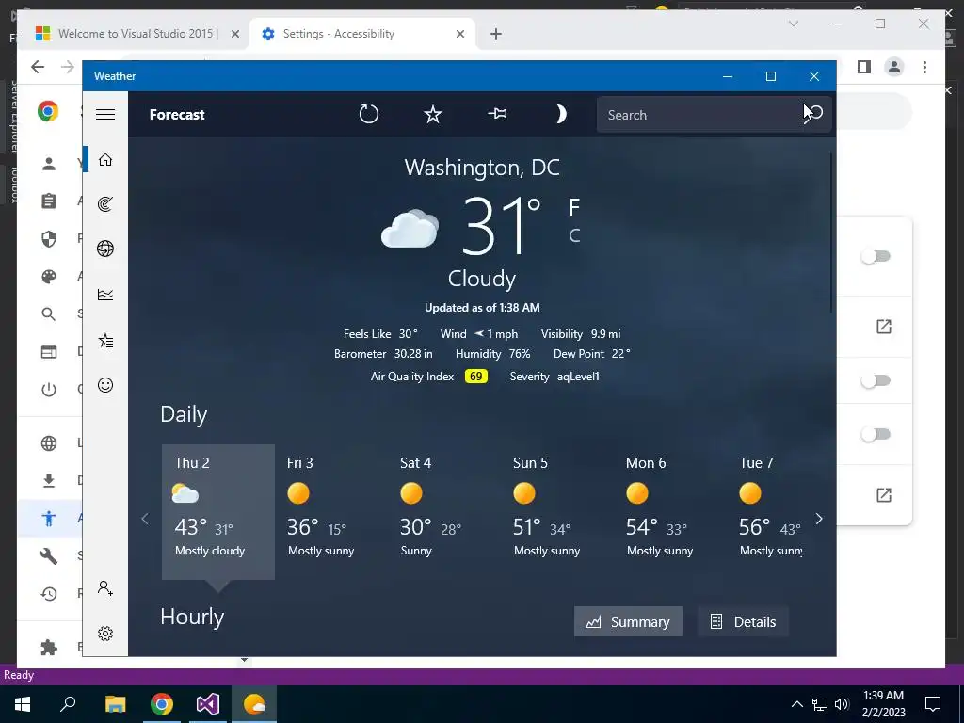Add Washington, DC to favorites star
Viewport: 964px width, 723px height.
coord(433,114)
